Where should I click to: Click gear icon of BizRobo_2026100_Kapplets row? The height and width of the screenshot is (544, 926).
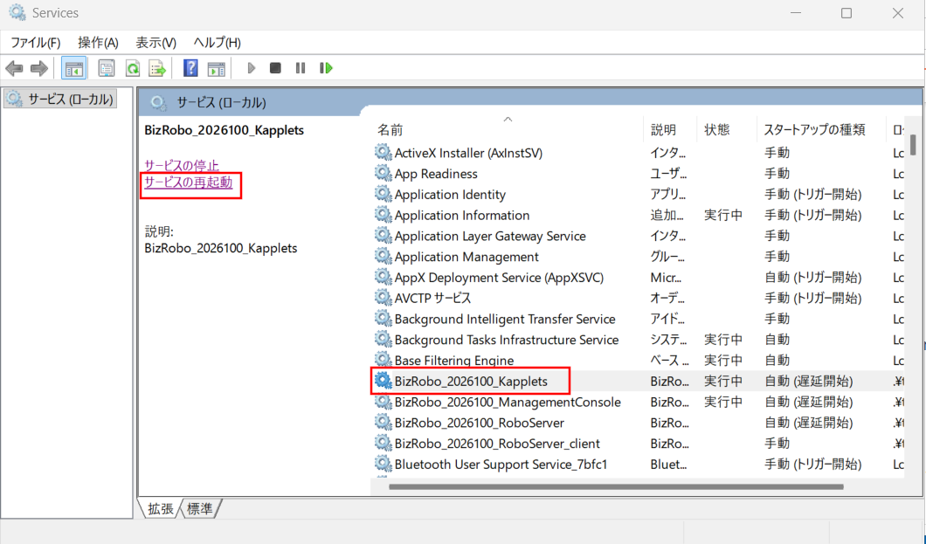tap(384, 381)
